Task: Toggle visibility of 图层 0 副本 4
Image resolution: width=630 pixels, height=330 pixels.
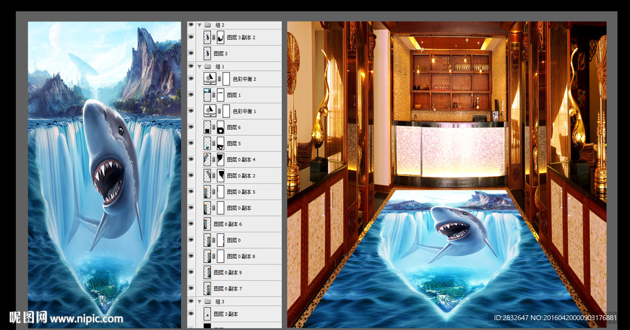Action: point(191,159)
